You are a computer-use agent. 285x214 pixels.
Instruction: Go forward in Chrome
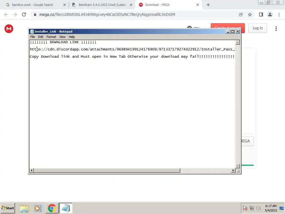pyautogui.click(x=15, y=14)
